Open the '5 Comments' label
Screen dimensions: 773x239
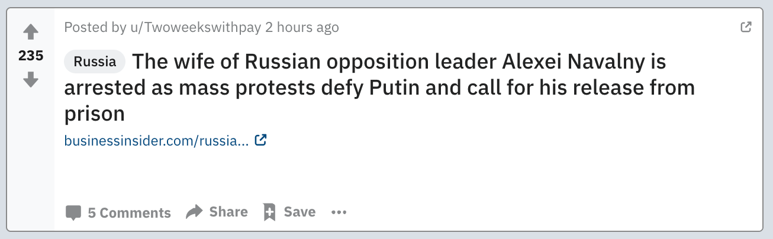(129, 213)
